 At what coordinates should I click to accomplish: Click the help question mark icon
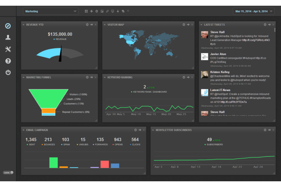point(8,61)
